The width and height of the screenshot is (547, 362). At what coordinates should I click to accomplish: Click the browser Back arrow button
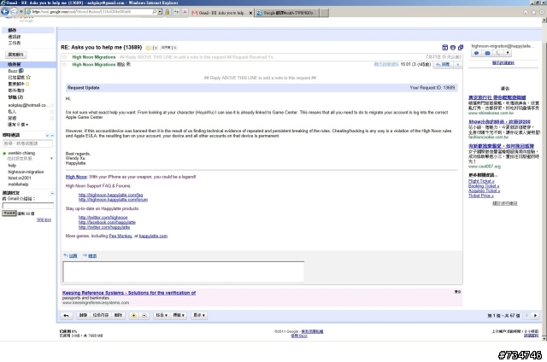[x=5, y=12]
